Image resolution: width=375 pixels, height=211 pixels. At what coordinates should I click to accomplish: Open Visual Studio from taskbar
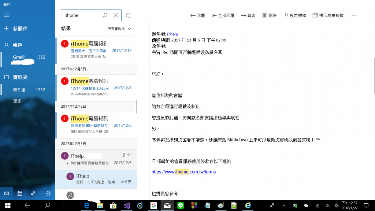127,206
